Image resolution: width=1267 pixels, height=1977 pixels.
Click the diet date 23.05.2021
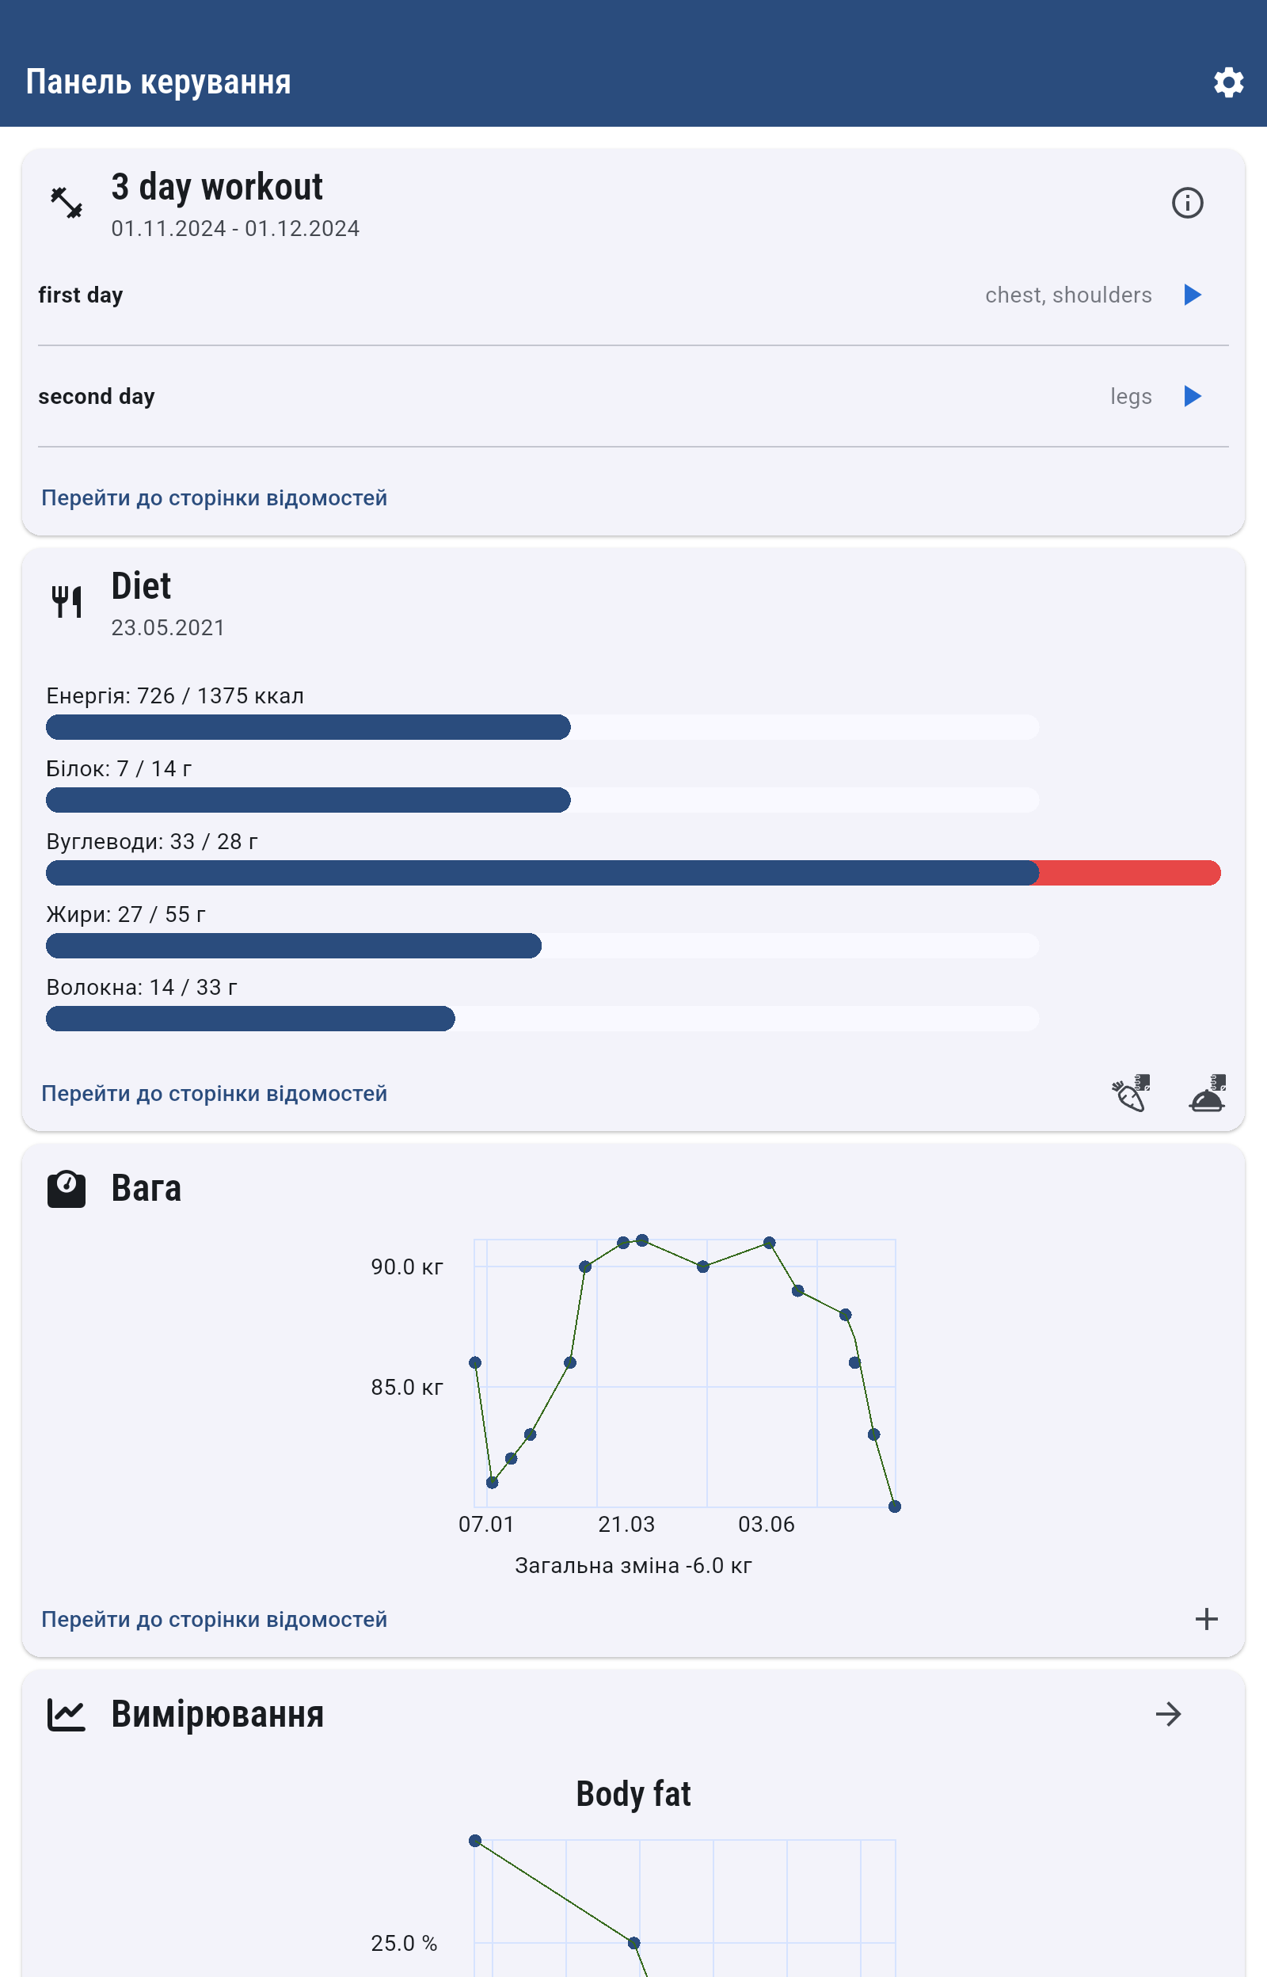tap(168, 628)
